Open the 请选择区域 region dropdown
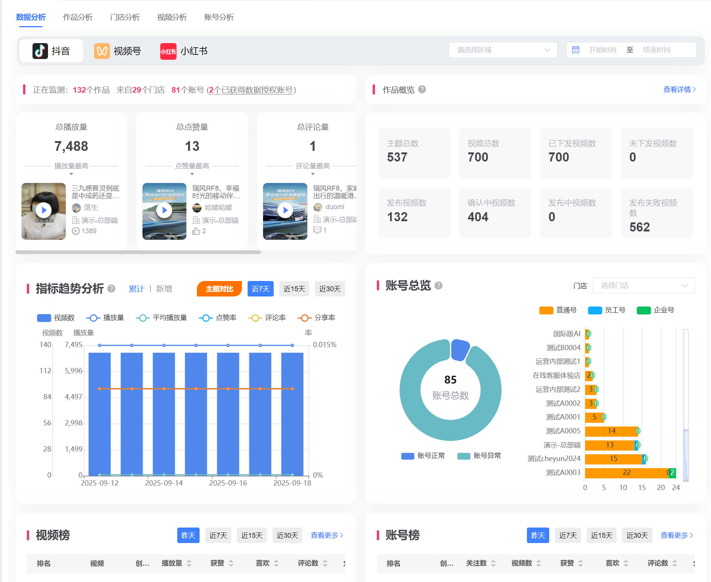Viewport: 711px width, 582px height. [503, 50]
